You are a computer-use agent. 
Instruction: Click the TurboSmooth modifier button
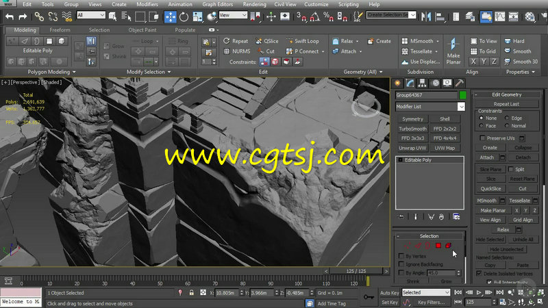[x=413, y=129]
